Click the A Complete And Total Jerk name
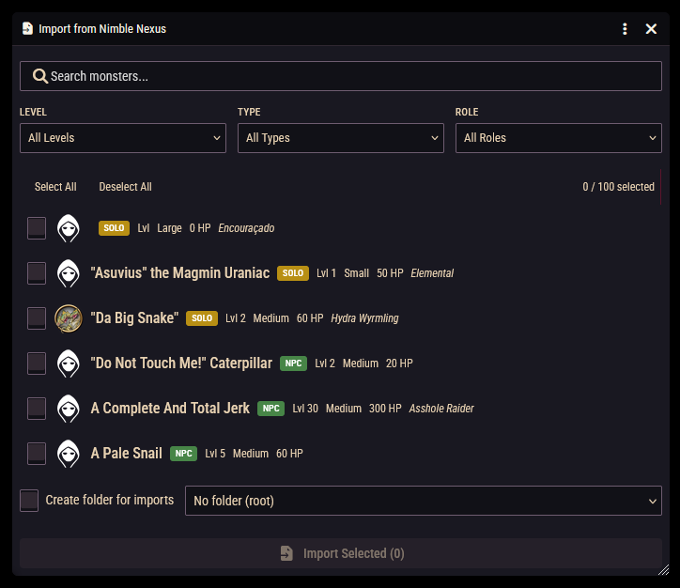 point(170,409)
